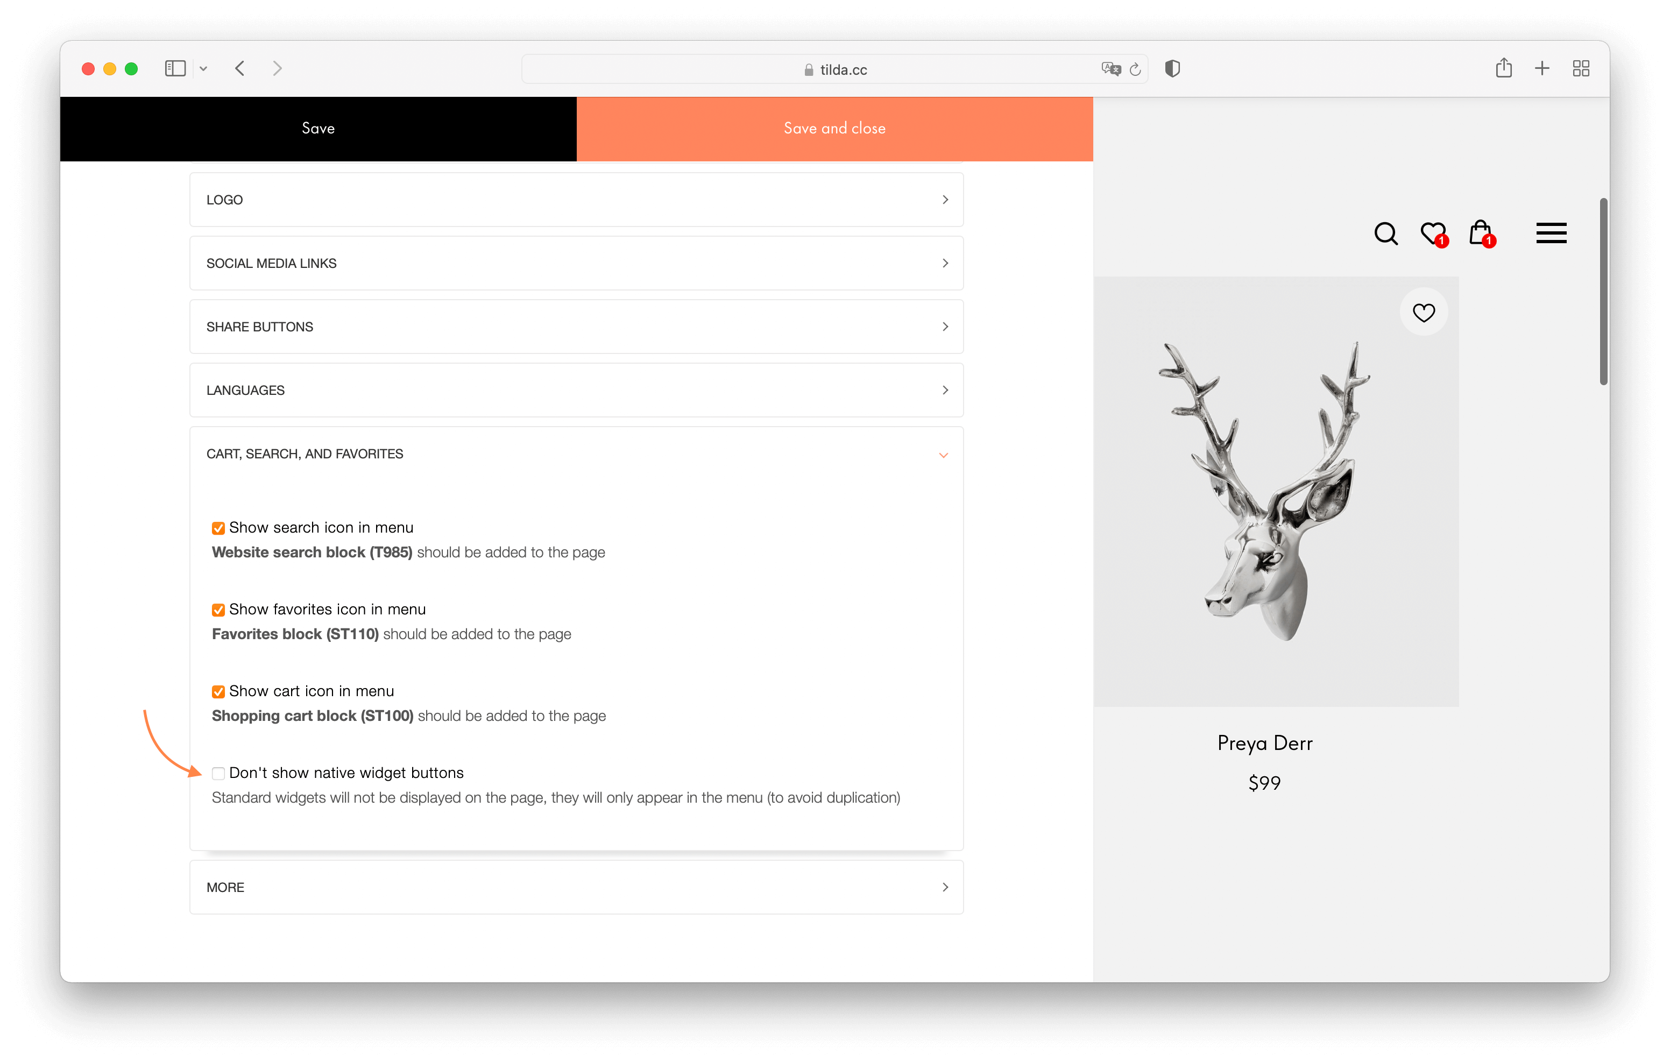Enable Don't show native widget buttons

218,774
